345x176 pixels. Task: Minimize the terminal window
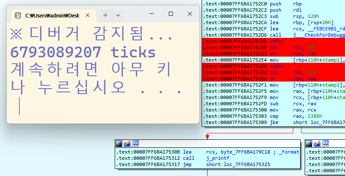click(x=151, y=14)
